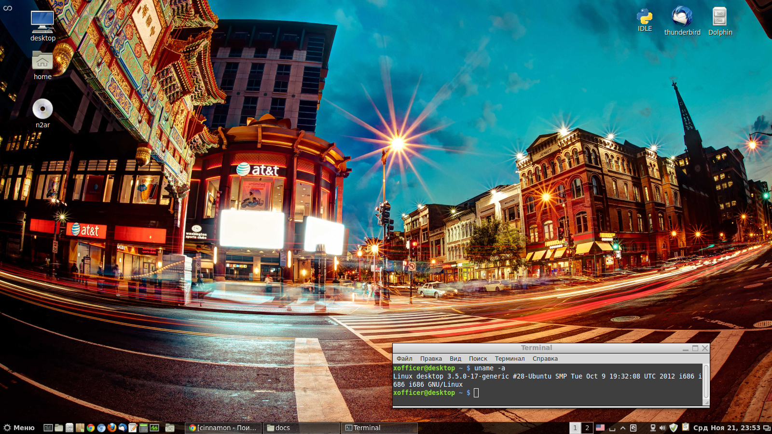
Task: Open the home folder icon
Action: coord(42,65)
